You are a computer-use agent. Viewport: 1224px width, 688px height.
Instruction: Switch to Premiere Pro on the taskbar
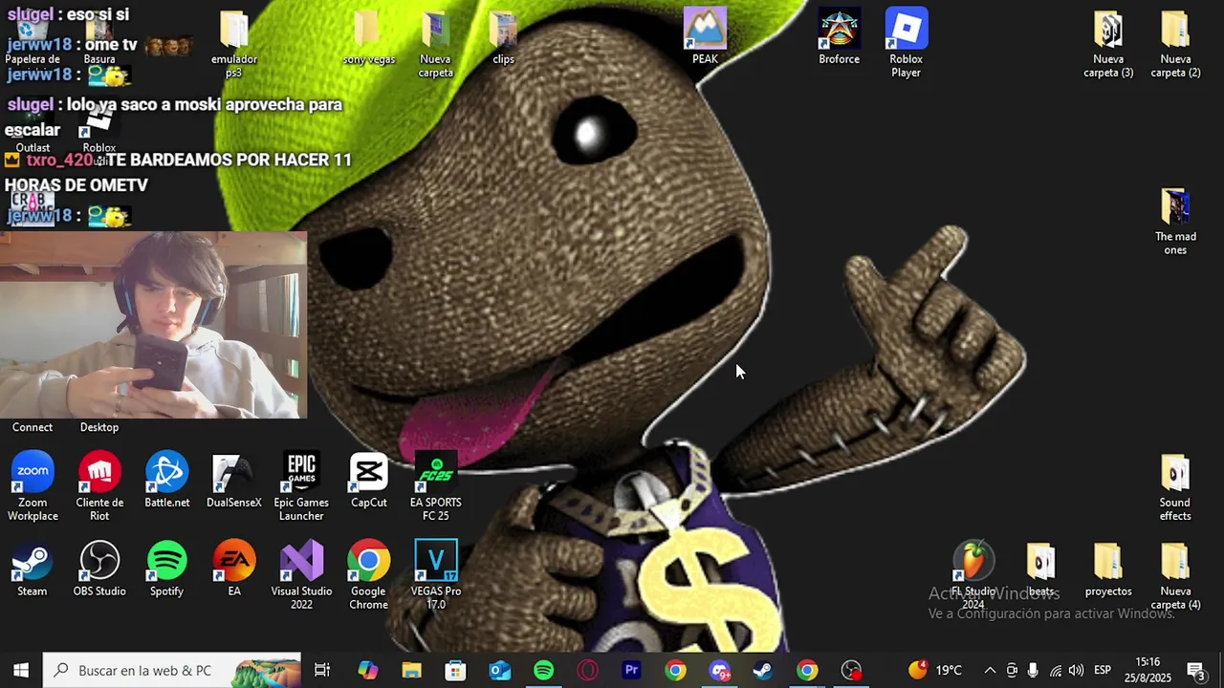pyautogui.click(x=631, y=670)
